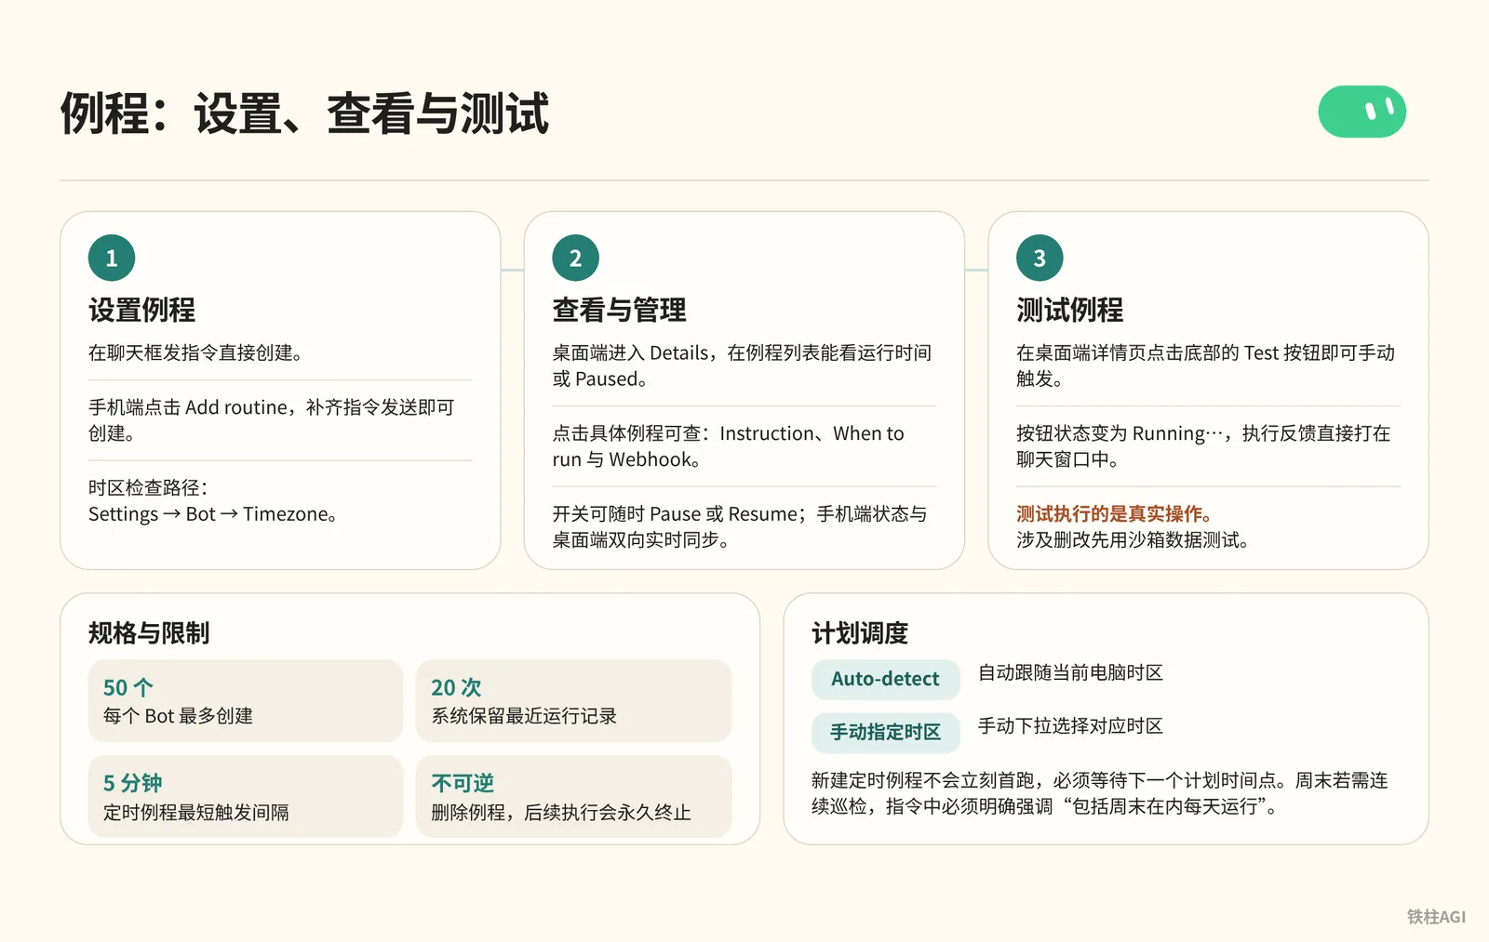Screen dimensions: 1489x942
Task: Click the 不可逆 value
Action: (463, 783)
